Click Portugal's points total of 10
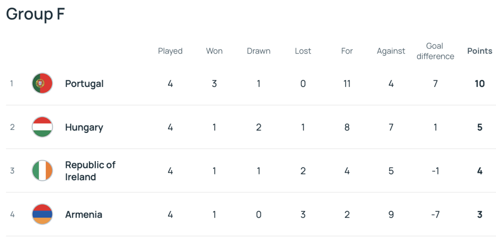496x239 pixels. pyautogui.click(x=479, y=84)
